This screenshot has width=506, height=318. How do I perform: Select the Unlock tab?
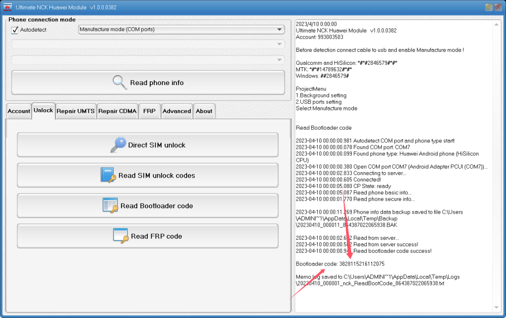tap(43, 110)
